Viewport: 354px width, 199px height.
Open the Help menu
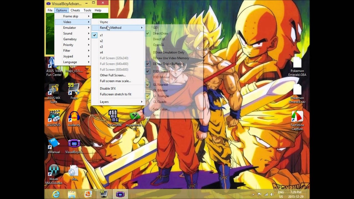[x=98, y=10]
